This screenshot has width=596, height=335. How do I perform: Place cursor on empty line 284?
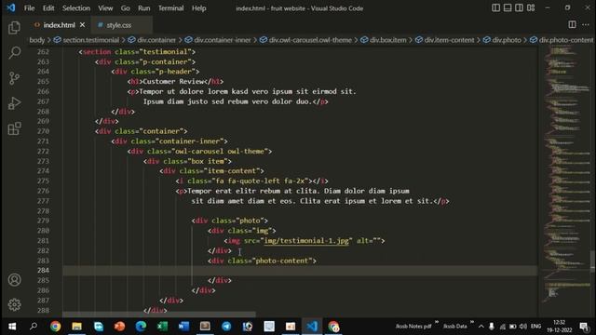(x=300, y=271)
